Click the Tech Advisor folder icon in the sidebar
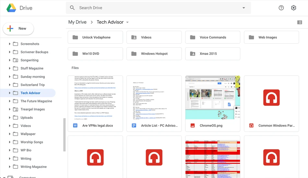This screenshot has height=178, width=308. (16, 93)
